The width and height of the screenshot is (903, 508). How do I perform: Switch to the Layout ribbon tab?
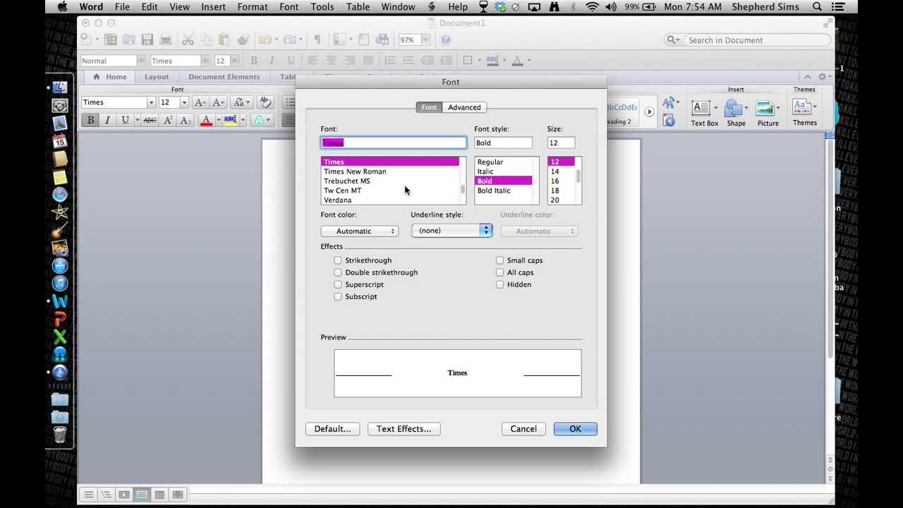point(157,77)
